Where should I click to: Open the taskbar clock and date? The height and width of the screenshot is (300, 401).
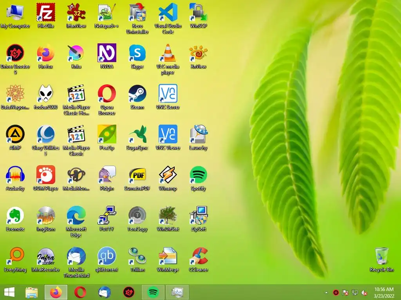[x=384, y=293]
